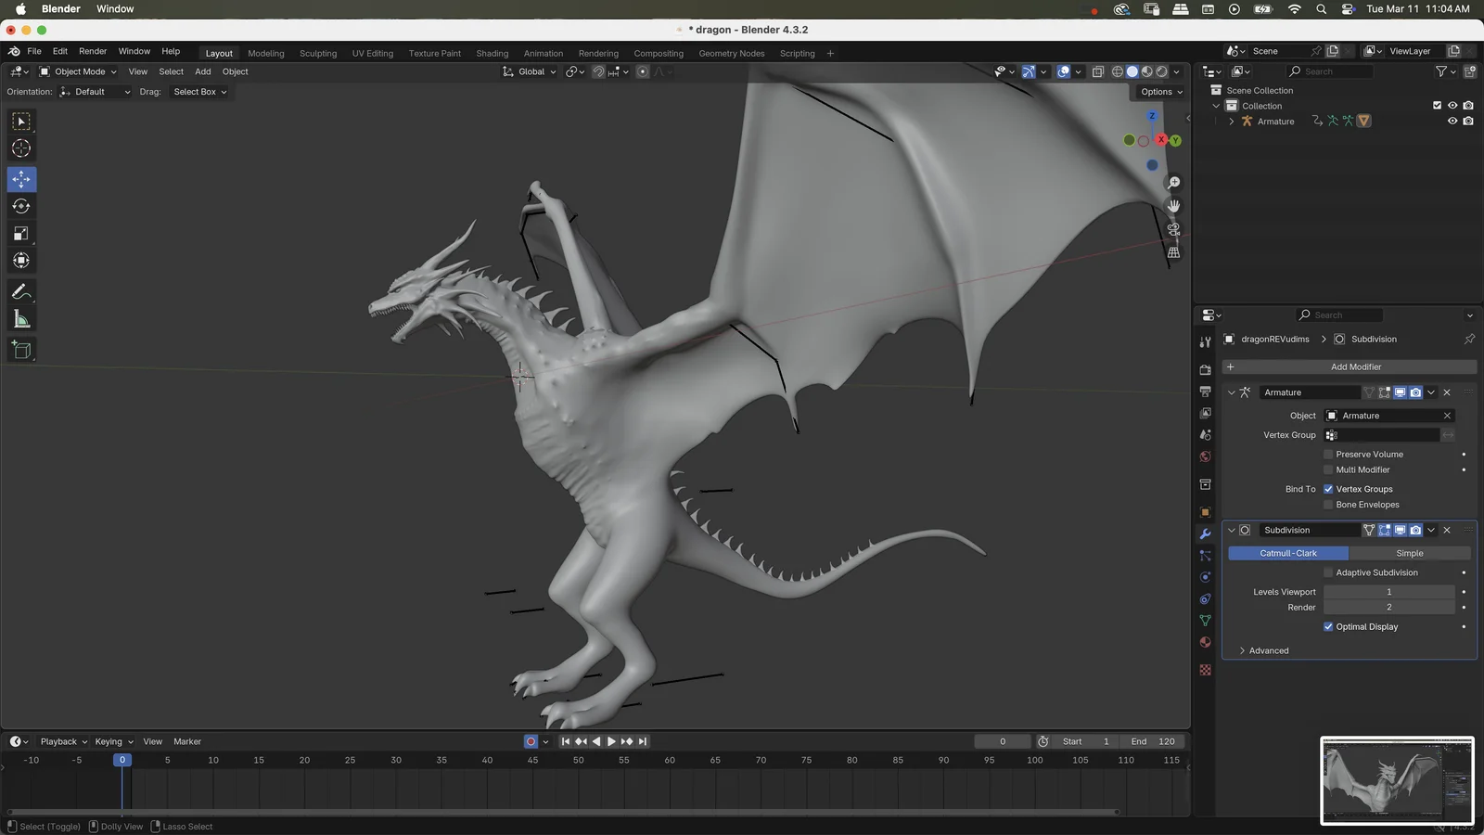Select the Annotate tool

(20, 291)
